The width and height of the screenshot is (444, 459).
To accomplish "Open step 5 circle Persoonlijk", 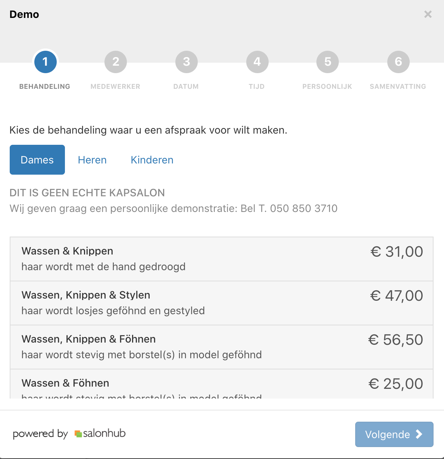I will [x=328, y=62].
